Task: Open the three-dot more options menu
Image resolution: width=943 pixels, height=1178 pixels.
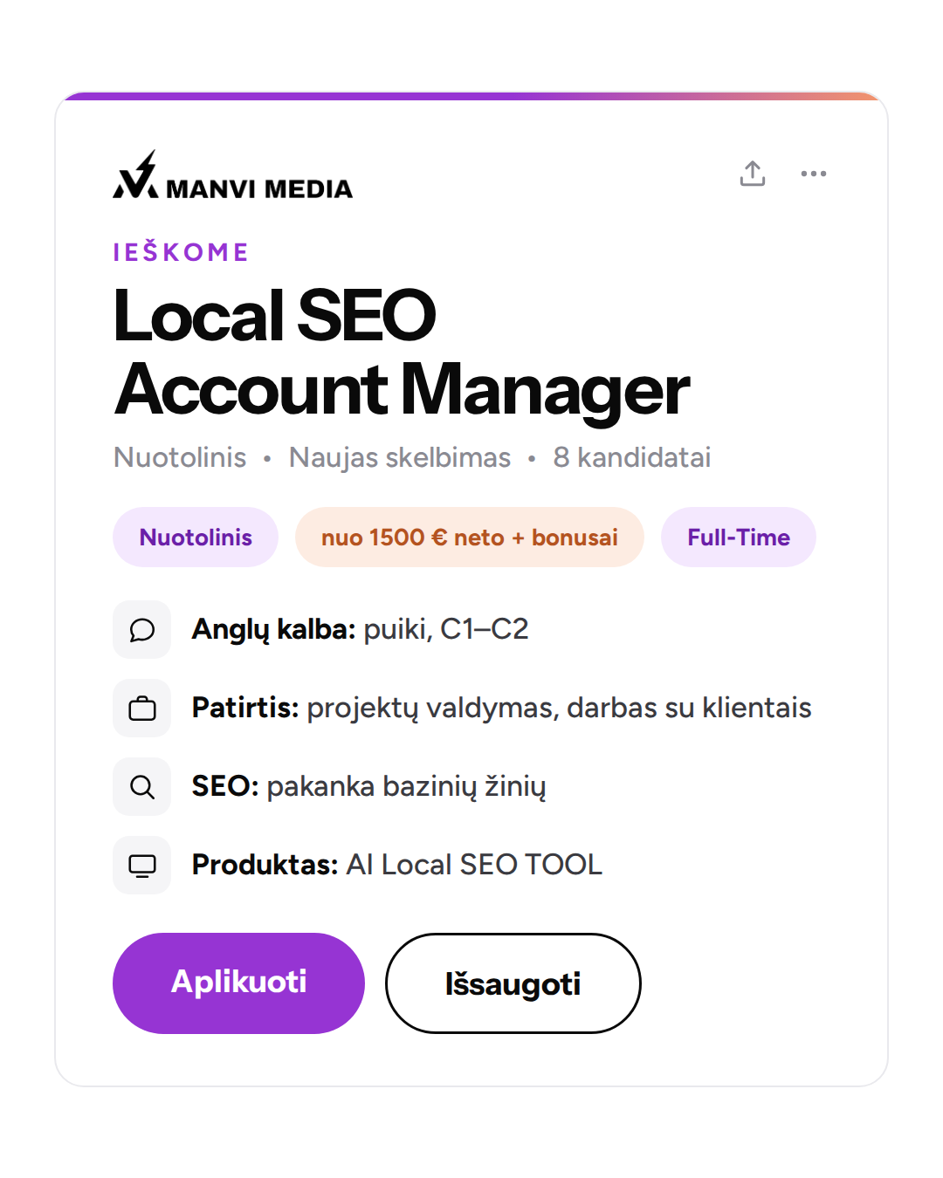Action: point(814,174)
